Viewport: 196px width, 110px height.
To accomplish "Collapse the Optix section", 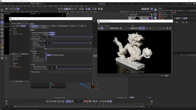I will [x=32, y=65].
